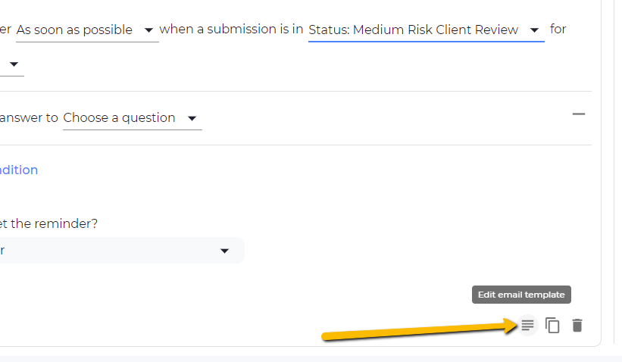Open the "Choose a question" dropdown
This screenshot has width=622, height=362.
coord(120,118)
